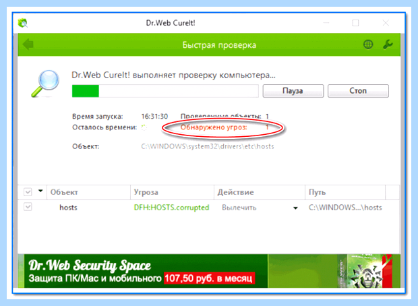Sort by the Объект column header

(x=89, y=192)
